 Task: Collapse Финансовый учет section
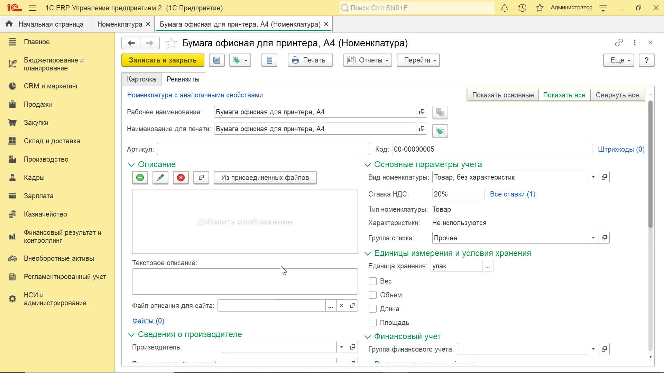point(368,337)
